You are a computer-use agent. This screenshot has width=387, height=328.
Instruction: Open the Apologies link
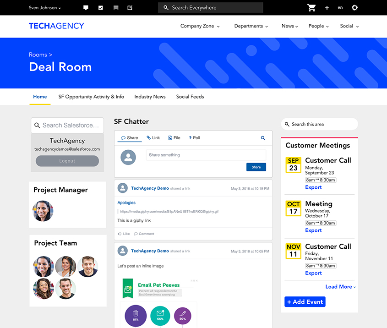(x=126, y=202)
